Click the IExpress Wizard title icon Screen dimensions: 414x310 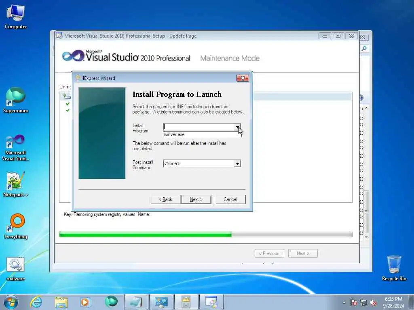click(x=78, y=78)
